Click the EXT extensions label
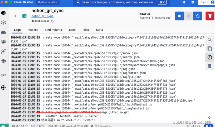215x127 pixels. [3, 75]
